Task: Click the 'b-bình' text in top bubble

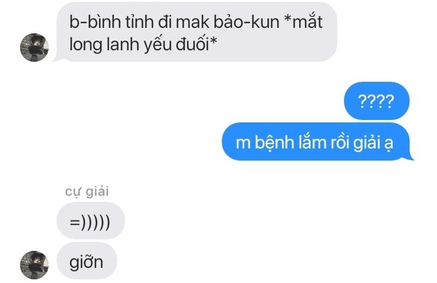Action: tap(94, 22)
